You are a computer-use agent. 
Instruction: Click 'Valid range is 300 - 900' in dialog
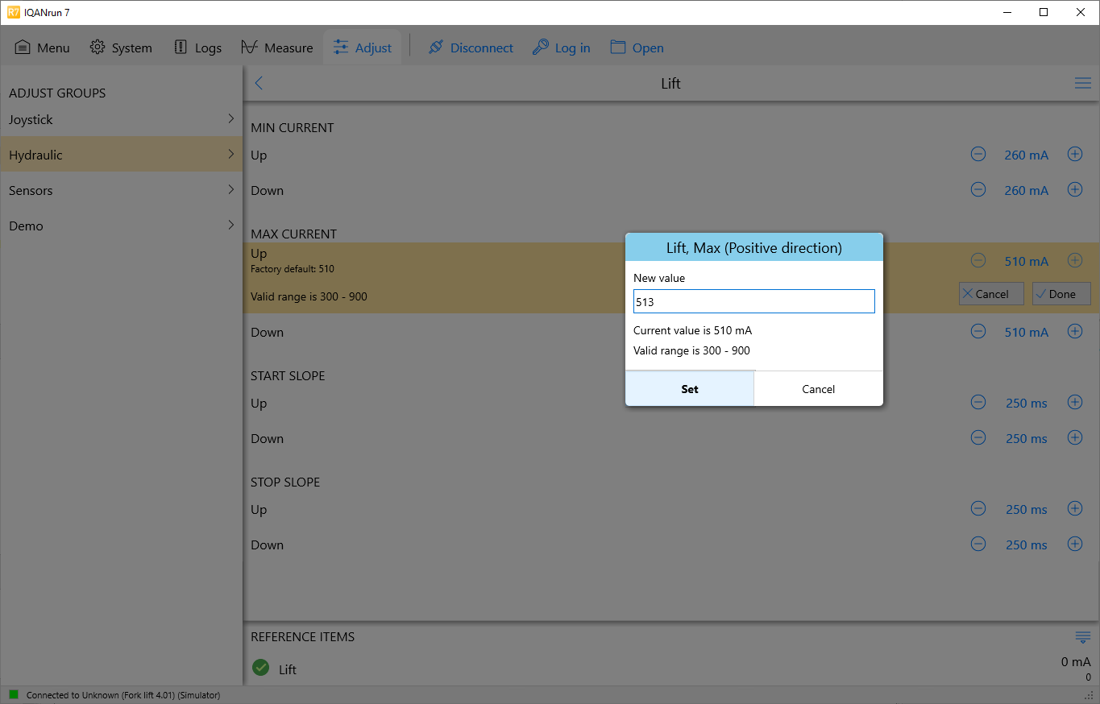tap(691, 350)
